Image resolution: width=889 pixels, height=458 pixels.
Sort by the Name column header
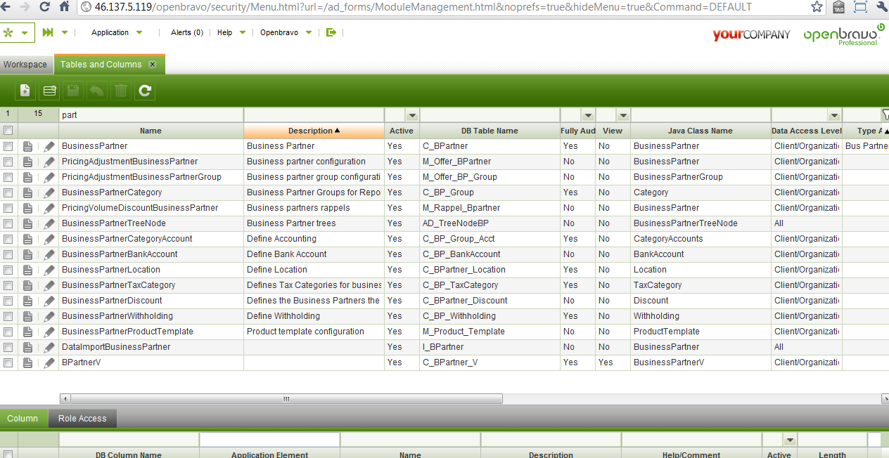tap(151, 131)
